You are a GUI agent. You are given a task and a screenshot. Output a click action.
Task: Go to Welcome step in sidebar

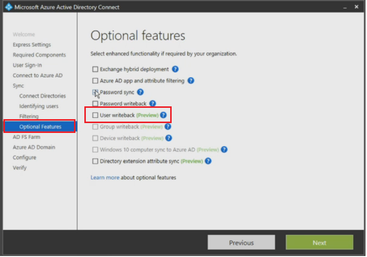click(24, 34)
